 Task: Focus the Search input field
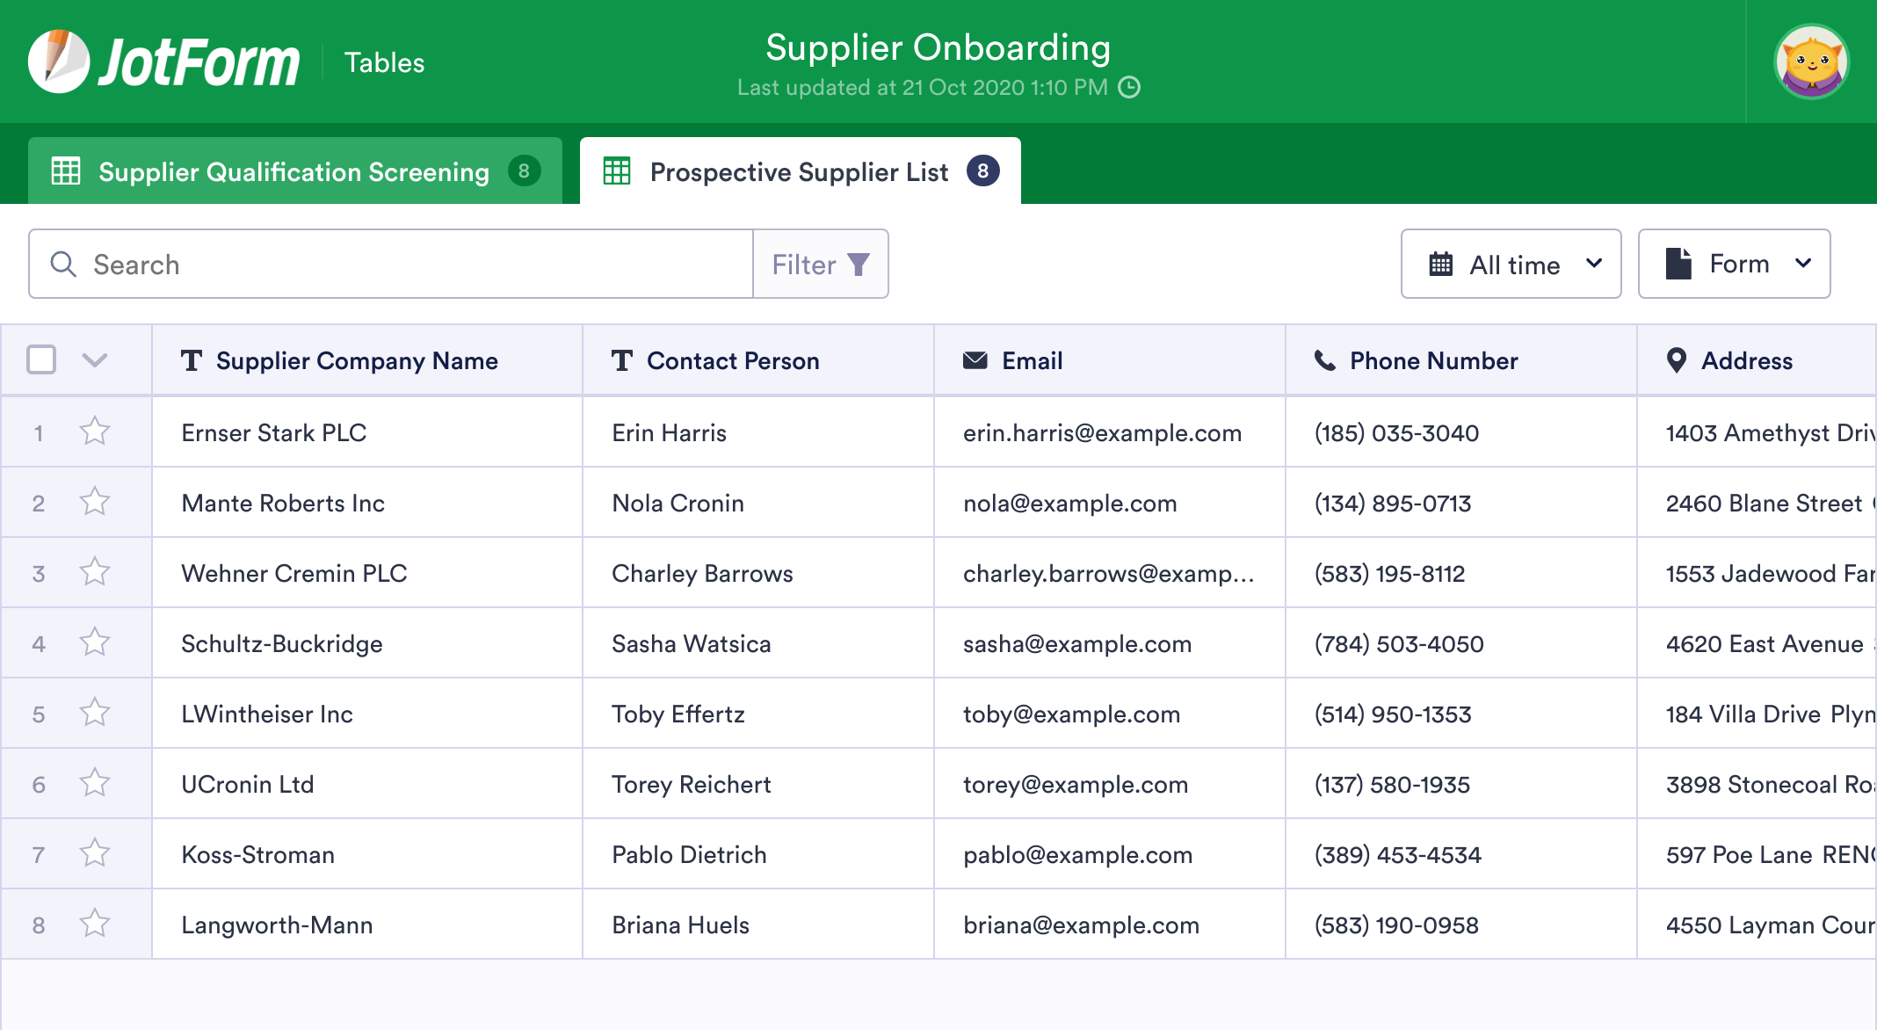[413, 264]
